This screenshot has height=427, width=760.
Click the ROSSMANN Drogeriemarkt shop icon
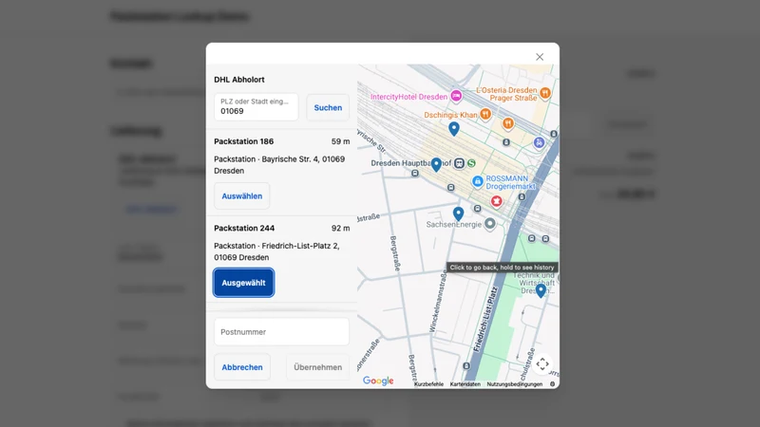[478, 181]
